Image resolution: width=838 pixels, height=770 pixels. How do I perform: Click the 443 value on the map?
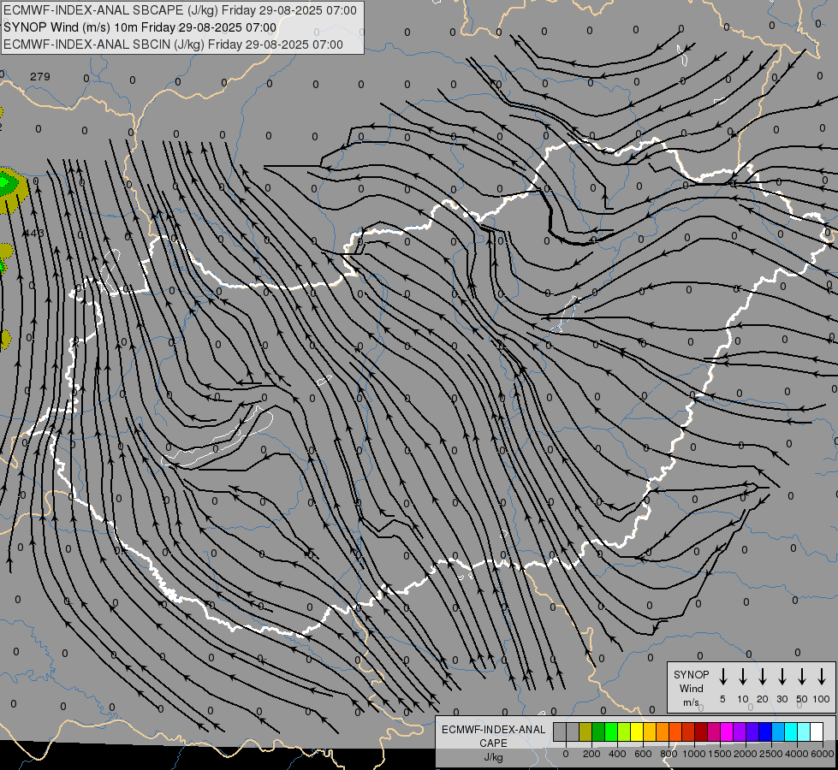click(33, 233)
